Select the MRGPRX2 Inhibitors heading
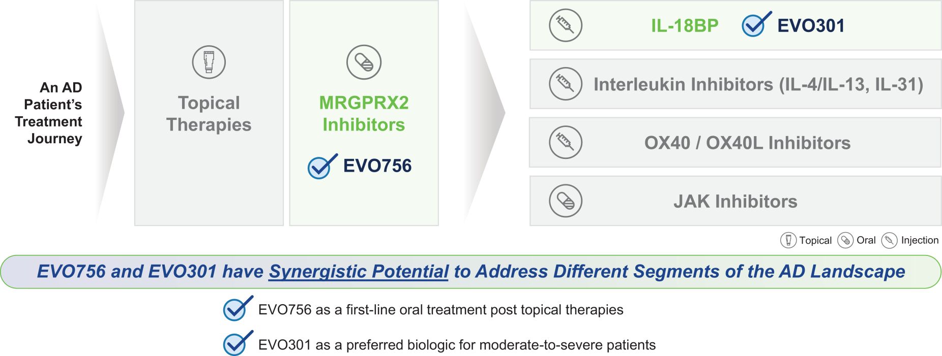Viewport: 942px width, 356px height. tap(364, 114)
